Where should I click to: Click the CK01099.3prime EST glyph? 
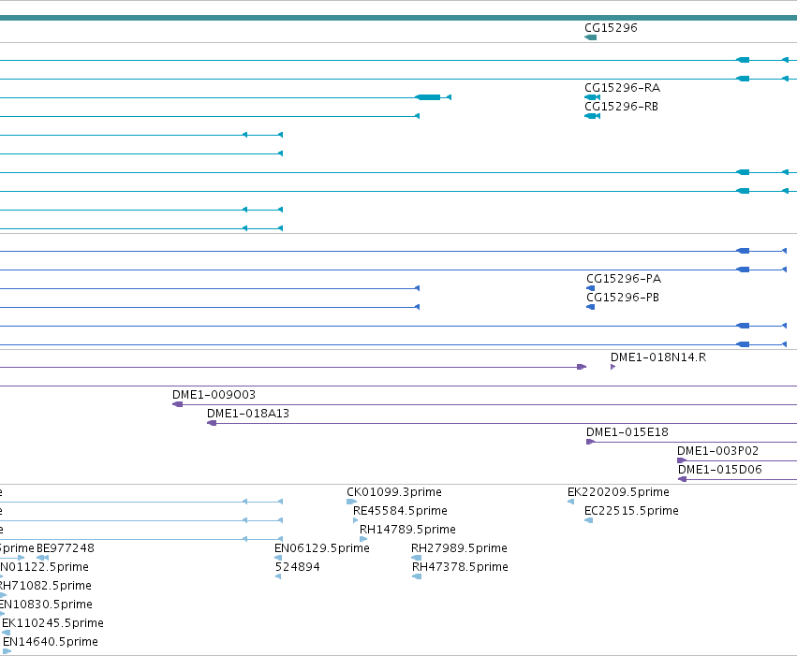click(x=351, y=503)
